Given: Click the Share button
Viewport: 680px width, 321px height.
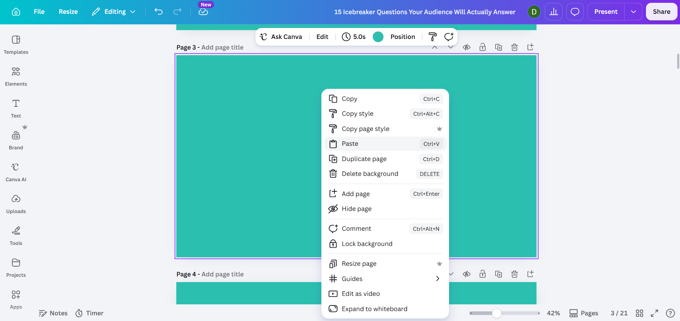Looking at the screenshot, I should tap(662, 12).
